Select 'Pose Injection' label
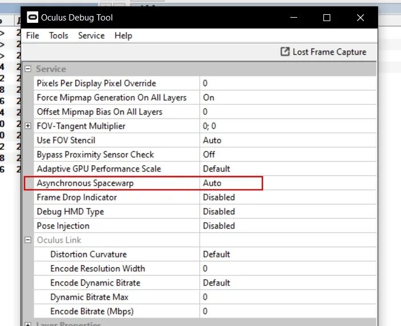The image size is (401, 326). 63,226
